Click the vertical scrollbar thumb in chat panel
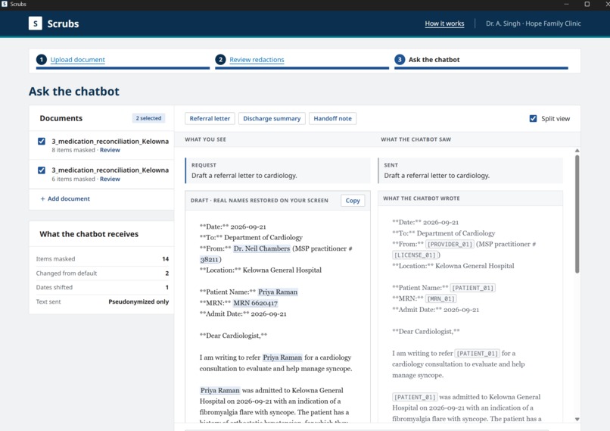This screenshot has width=610, height=431. coord(577,214)
